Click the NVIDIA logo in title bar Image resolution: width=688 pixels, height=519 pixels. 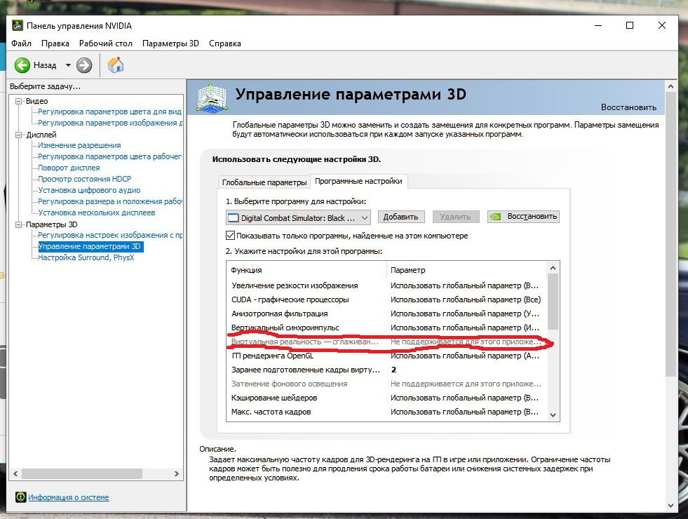(17, 25)
